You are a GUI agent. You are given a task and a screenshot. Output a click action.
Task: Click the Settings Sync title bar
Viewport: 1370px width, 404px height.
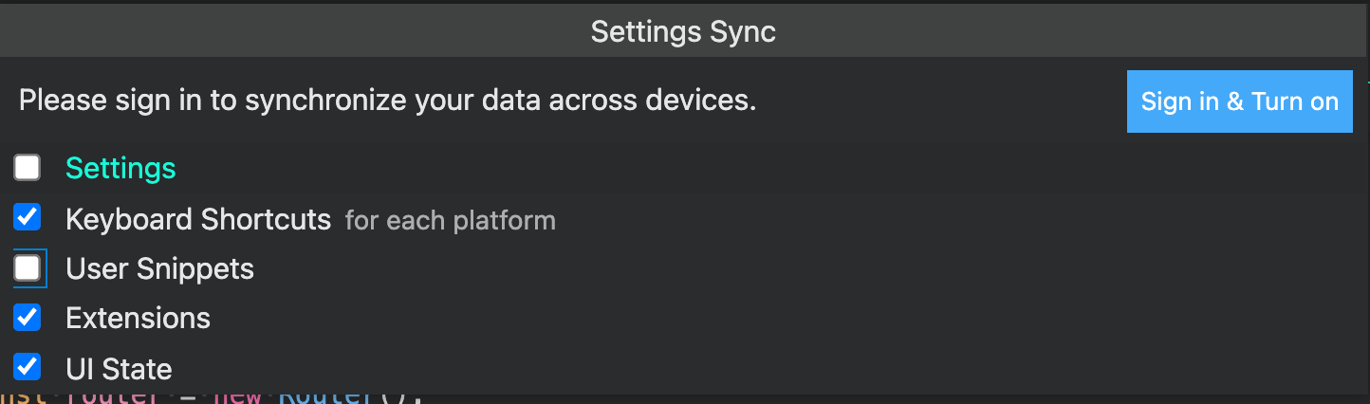tap(683, 32)
